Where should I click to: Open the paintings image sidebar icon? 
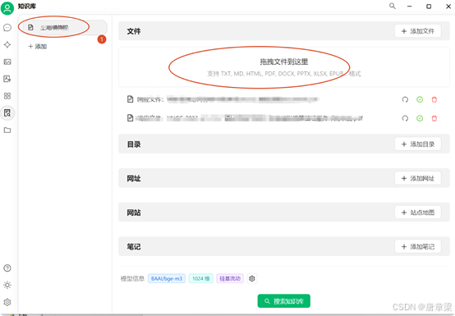tap(7, 62)
